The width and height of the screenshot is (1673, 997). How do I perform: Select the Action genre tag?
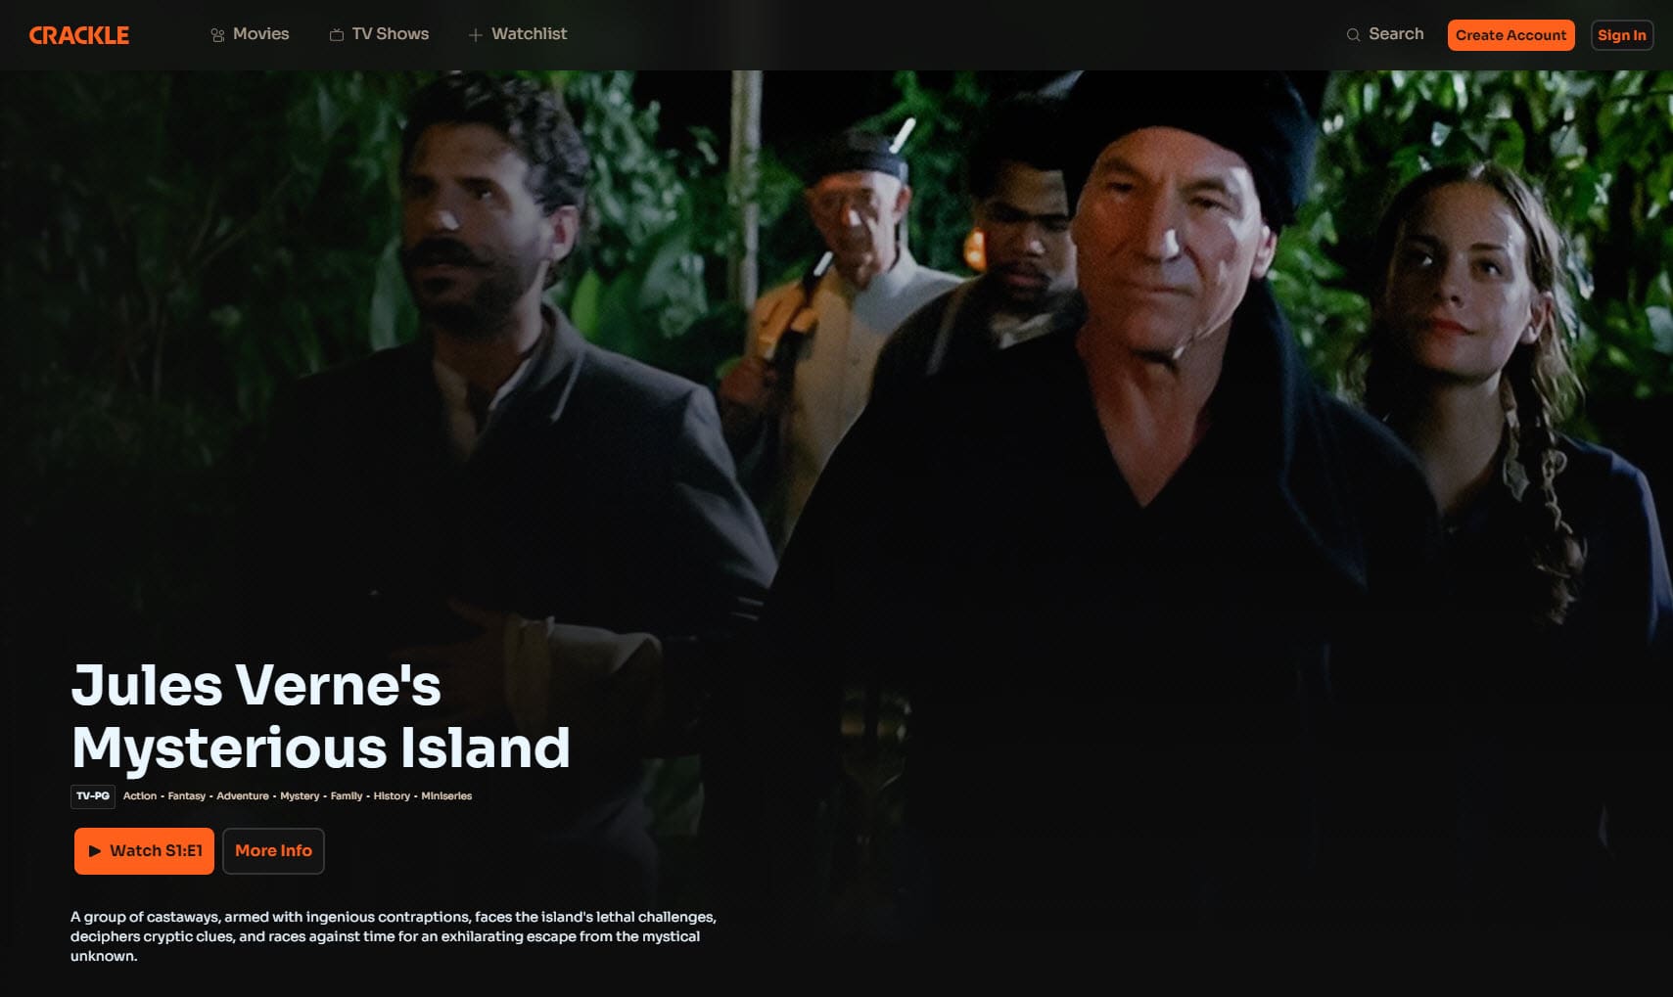tap(140, 796)
